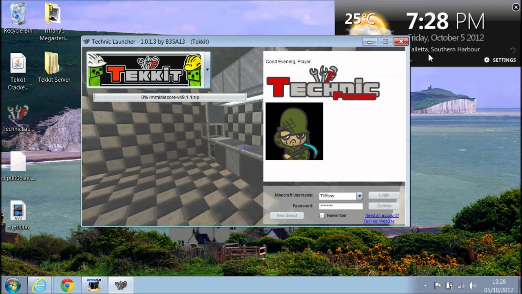The image size is (522, 294).
Task: Show hidden system tray icons
Action: [x=425, y=285]
